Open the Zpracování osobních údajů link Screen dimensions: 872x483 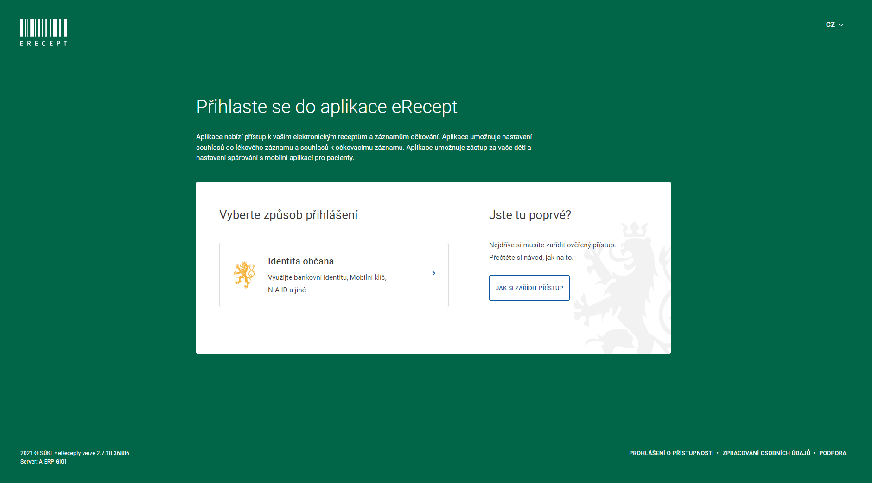click(766, 453)
